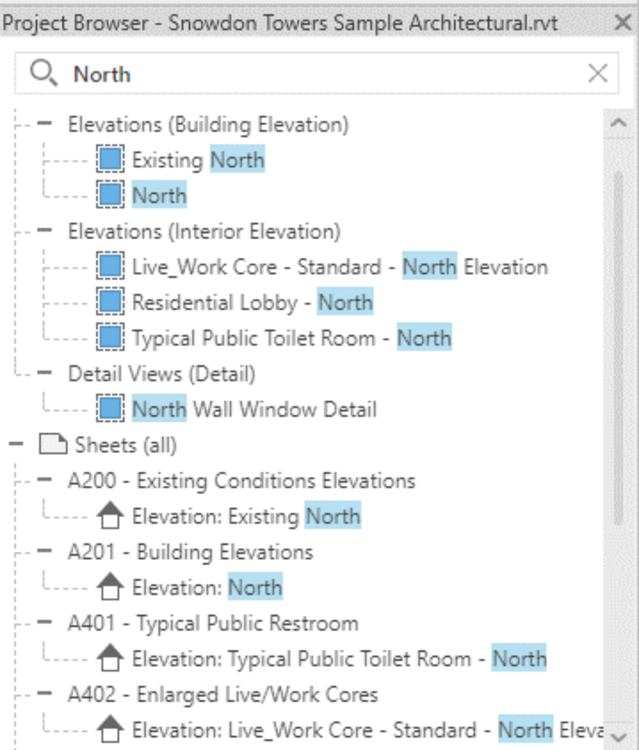
Task: Click the North Wall Window Detail view icon
Action: pos(109,409)
